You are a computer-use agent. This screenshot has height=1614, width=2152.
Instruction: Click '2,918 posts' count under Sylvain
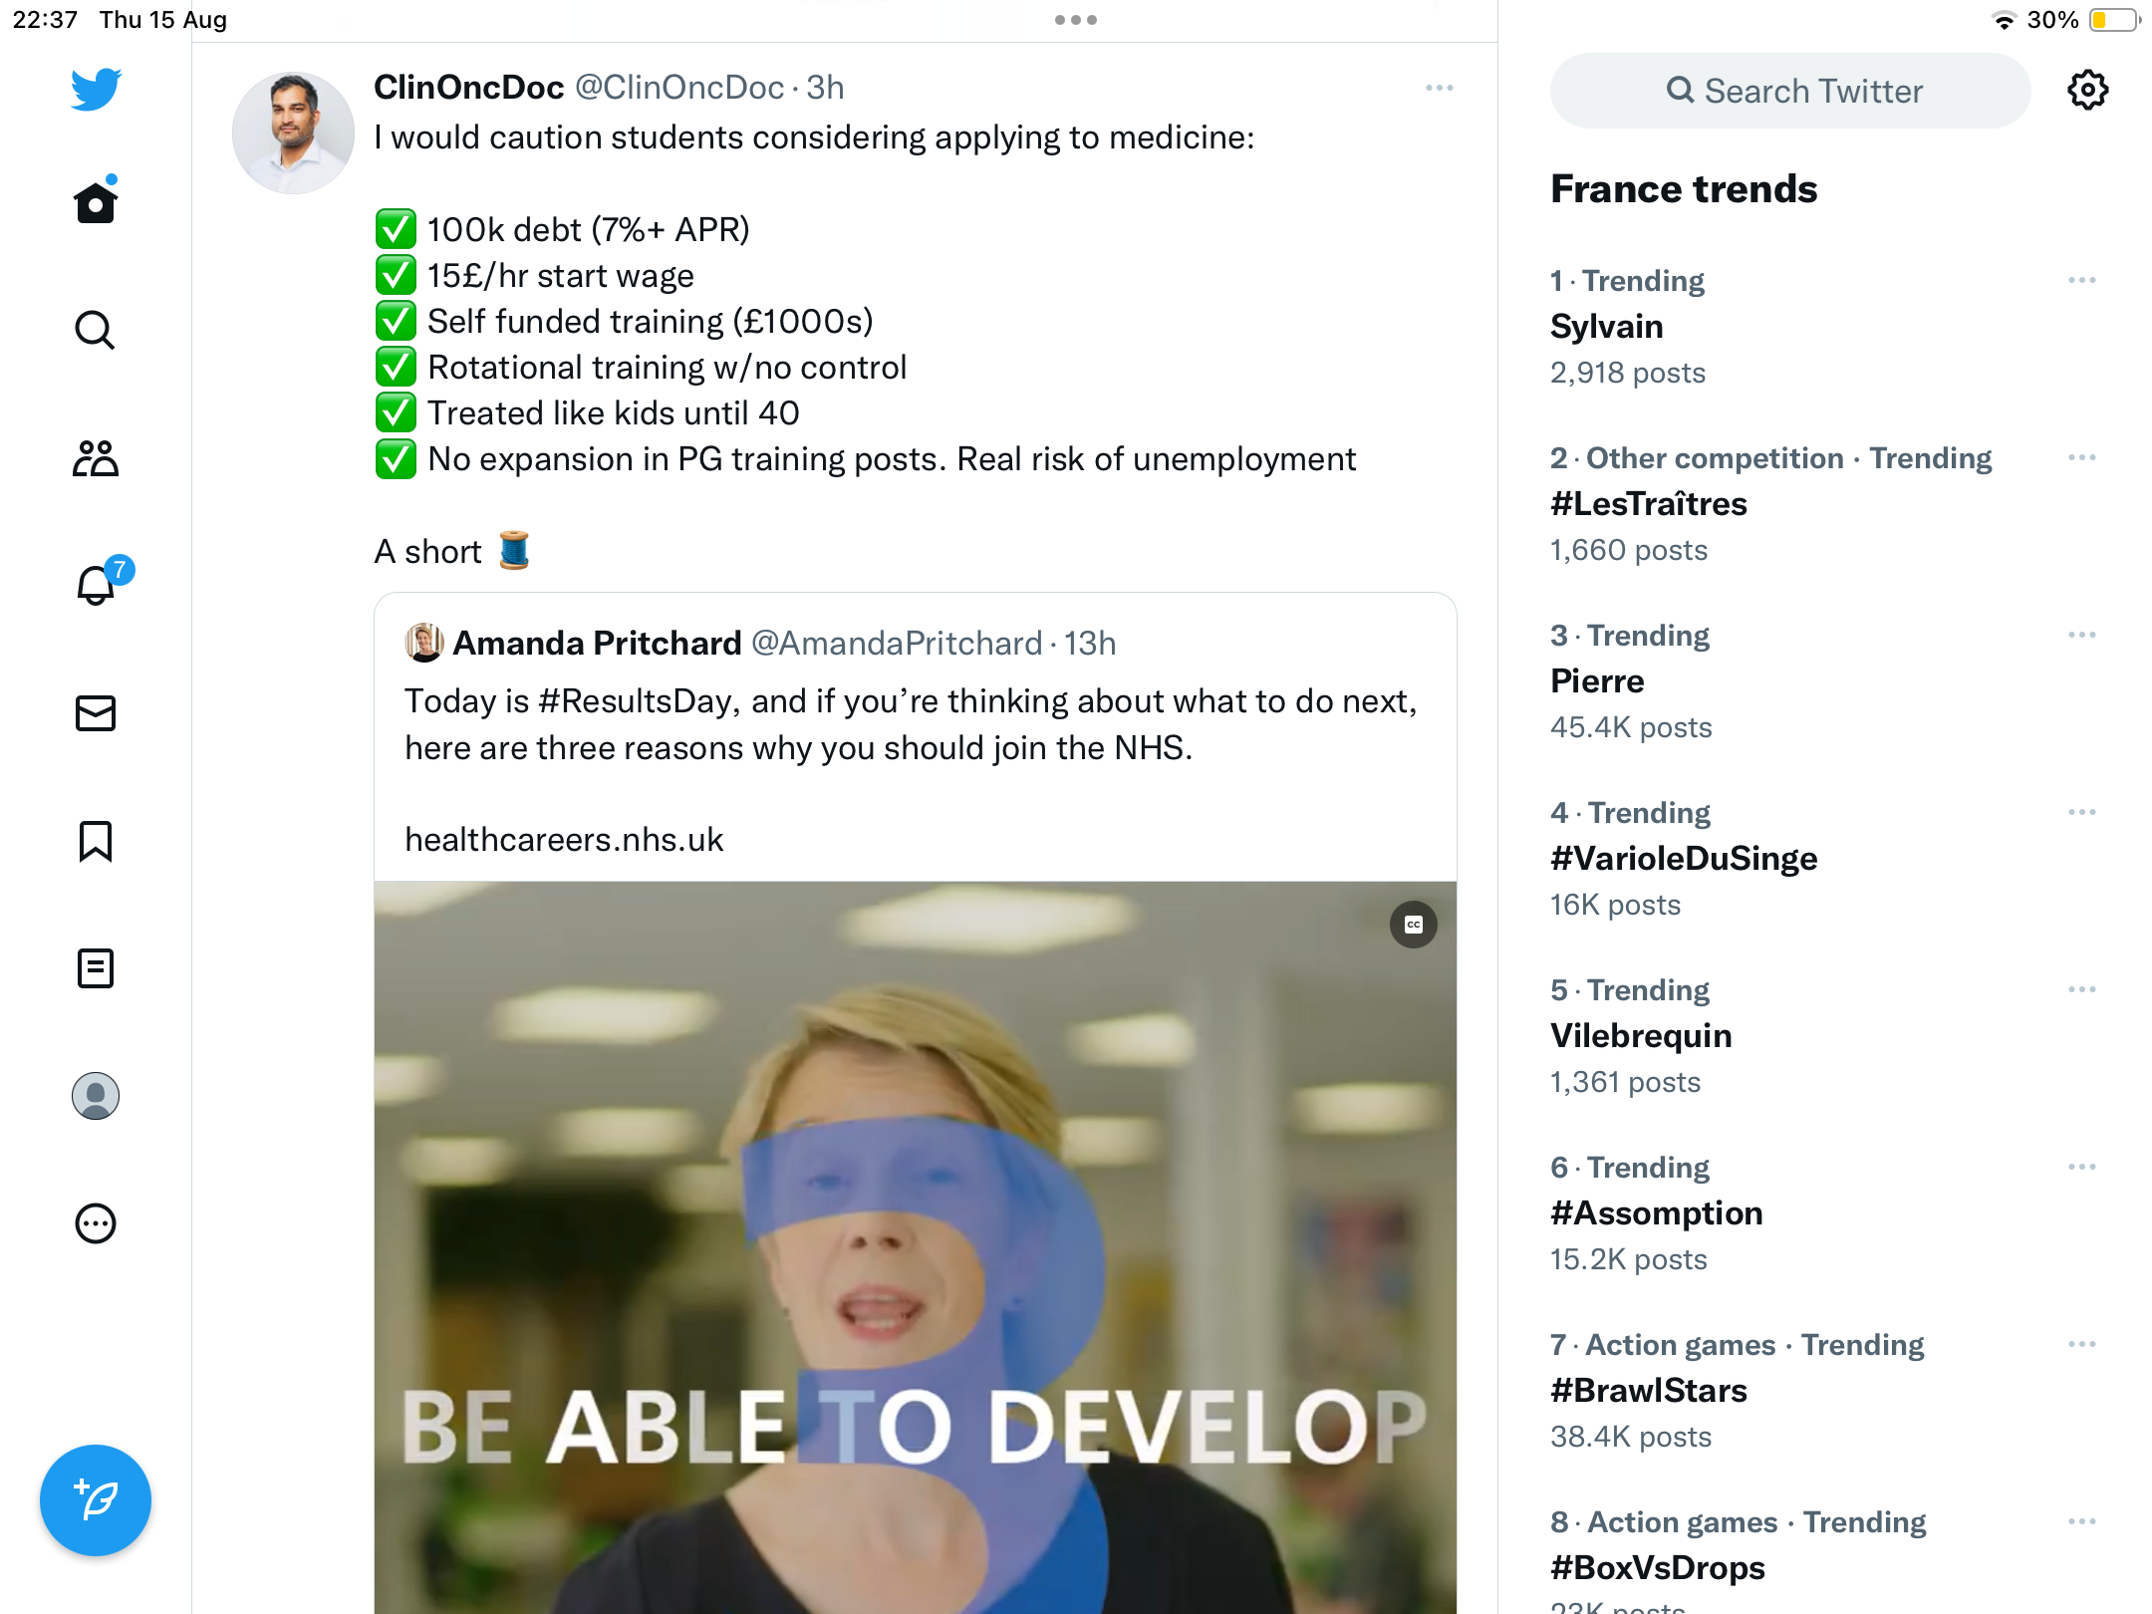click(1627, 373)
